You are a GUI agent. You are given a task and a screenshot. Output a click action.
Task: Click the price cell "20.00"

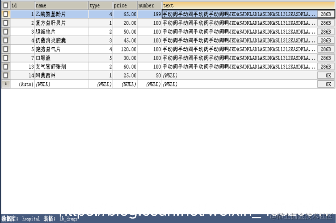coord(125,23)
